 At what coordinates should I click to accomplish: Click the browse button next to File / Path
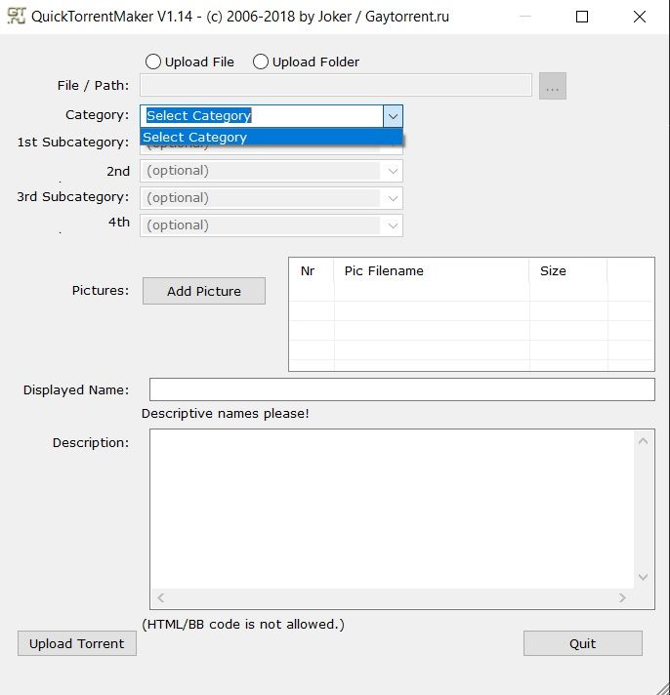(x=552, y=86)
